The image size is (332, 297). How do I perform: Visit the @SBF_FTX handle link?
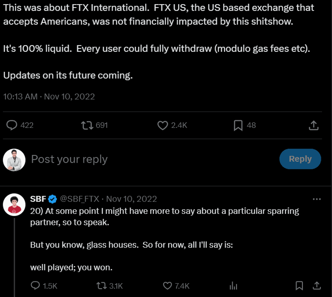80,199
